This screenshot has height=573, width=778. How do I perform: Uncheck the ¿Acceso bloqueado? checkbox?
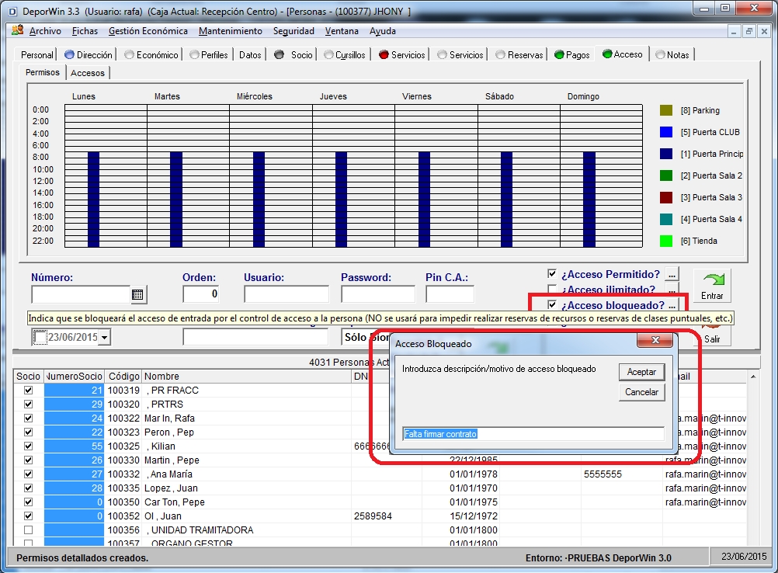[552, 304]
